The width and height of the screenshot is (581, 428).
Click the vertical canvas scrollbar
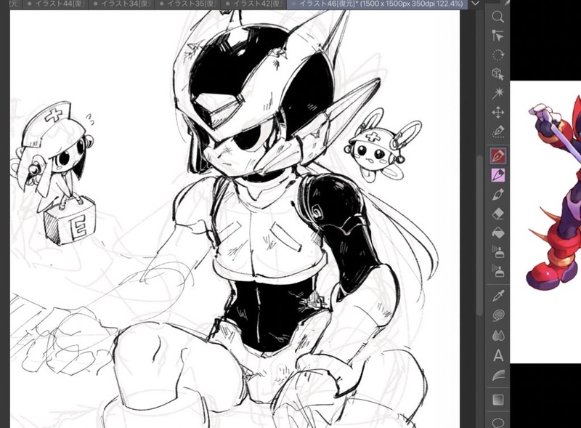pyautogui.click(x=479, y=235)
